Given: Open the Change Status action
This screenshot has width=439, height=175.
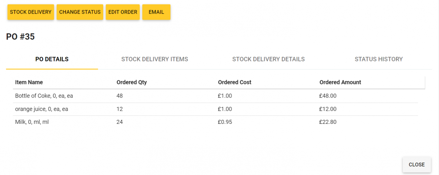Looking at the screenshot, I should pyautogui.click(x=80, y=12).
